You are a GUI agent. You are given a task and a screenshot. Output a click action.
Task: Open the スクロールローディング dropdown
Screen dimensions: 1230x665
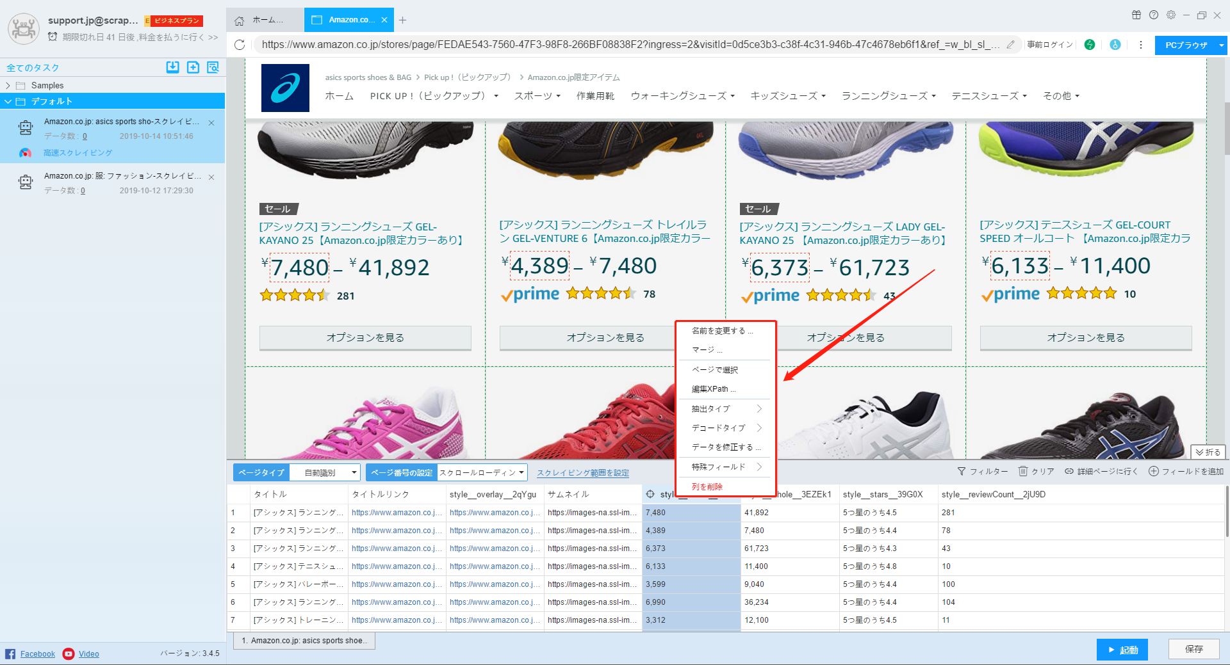point(482,472)
